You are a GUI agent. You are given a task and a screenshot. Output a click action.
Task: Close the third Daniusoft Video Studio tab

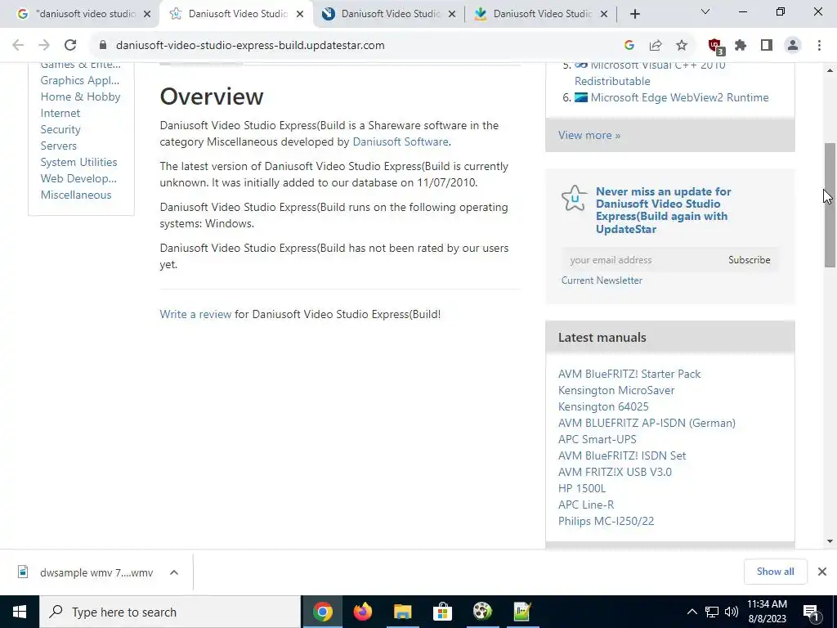452,15
